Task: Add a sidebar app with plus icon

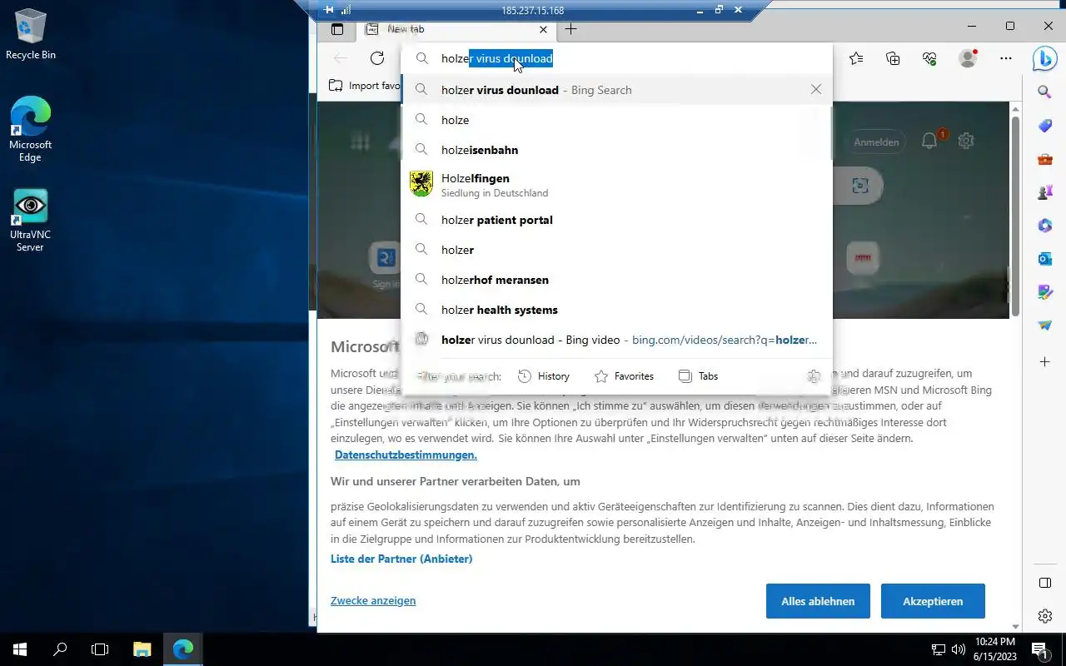Action: (1045, 362)
